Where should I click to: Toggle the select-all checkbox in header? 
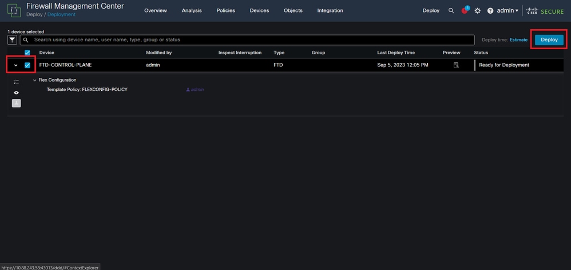tap(27, 53)
